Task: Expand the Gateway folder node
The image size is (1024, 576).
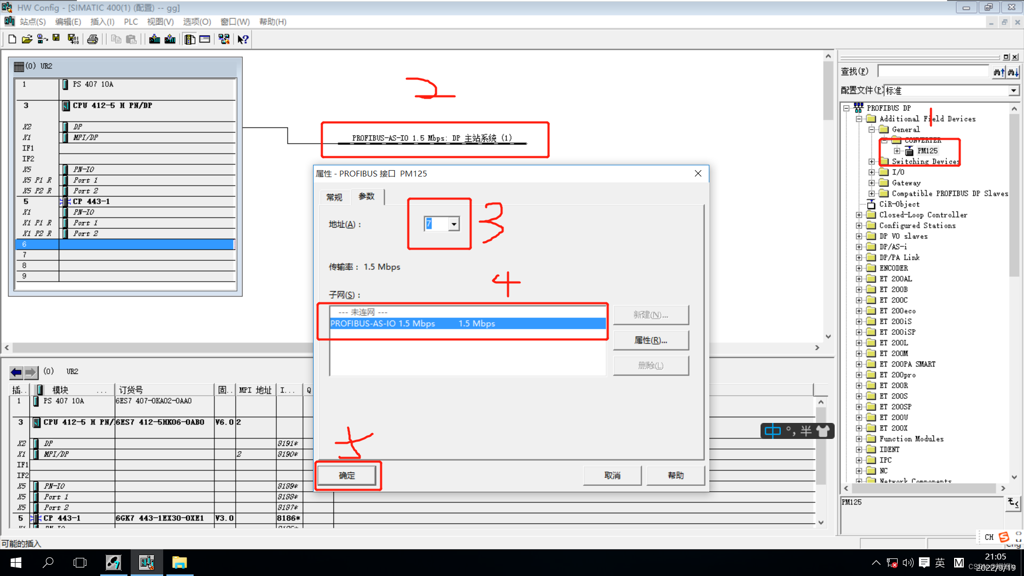Action: click(871, 183)
